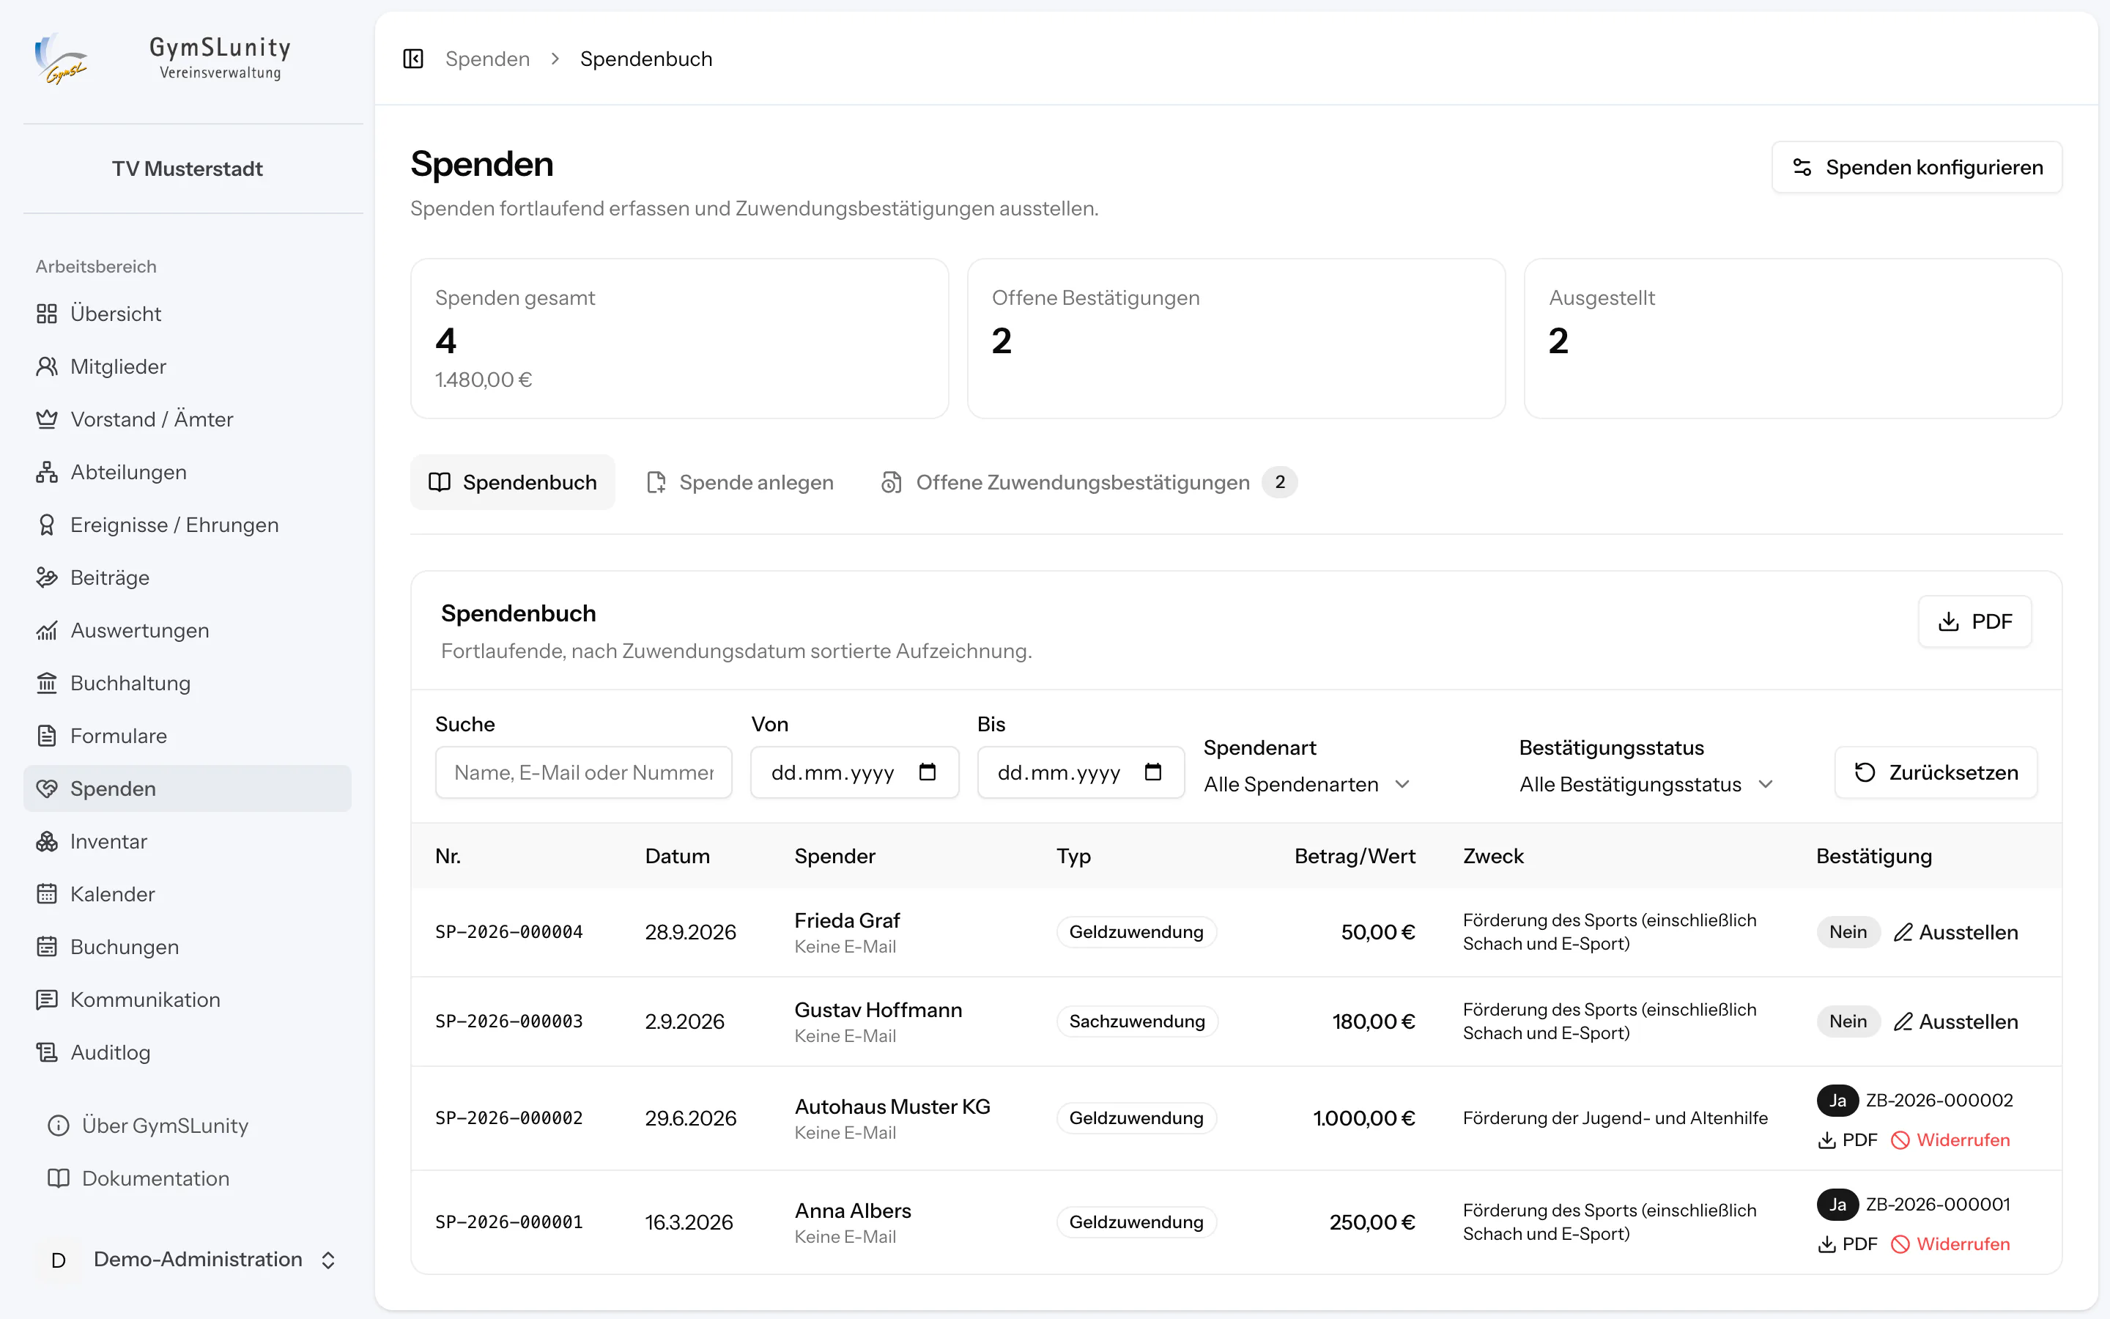Focus the Suche input field
This screenshot has width=2110, height=1319.
[583, 772]
